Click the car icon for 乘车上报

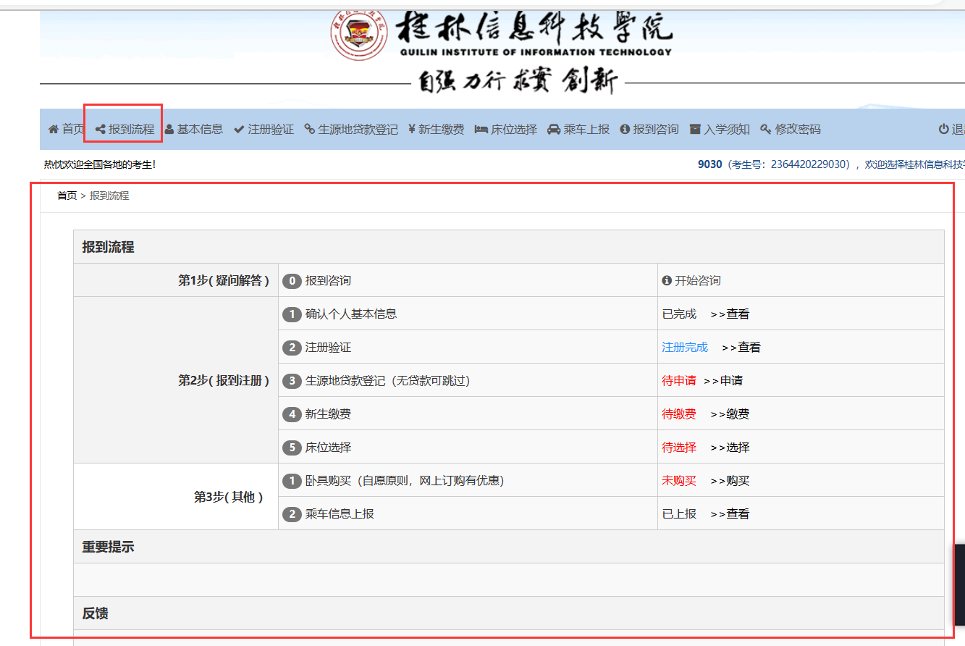(554, 130)
